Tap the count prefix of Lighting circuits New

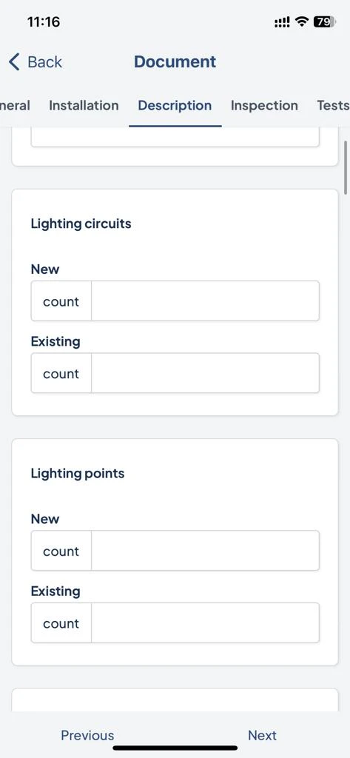tap(61, 301)
